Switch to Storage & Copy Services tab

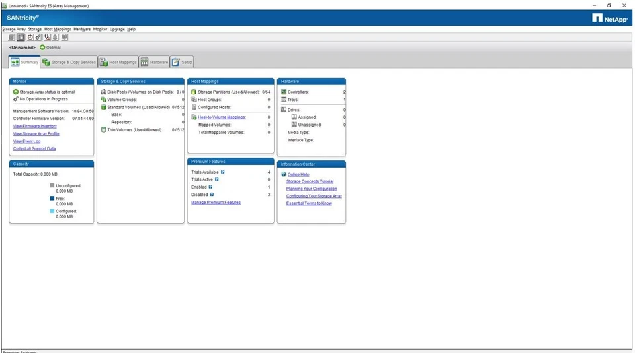click(x=69, y=62)
